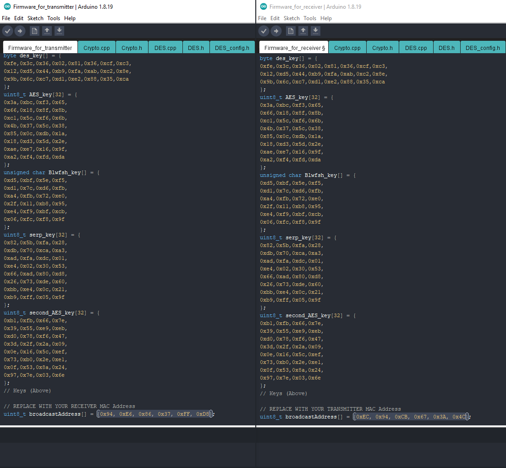Open Edit menu in transmitter window
This screenshot has height=468, width=506.
[19, 18]
